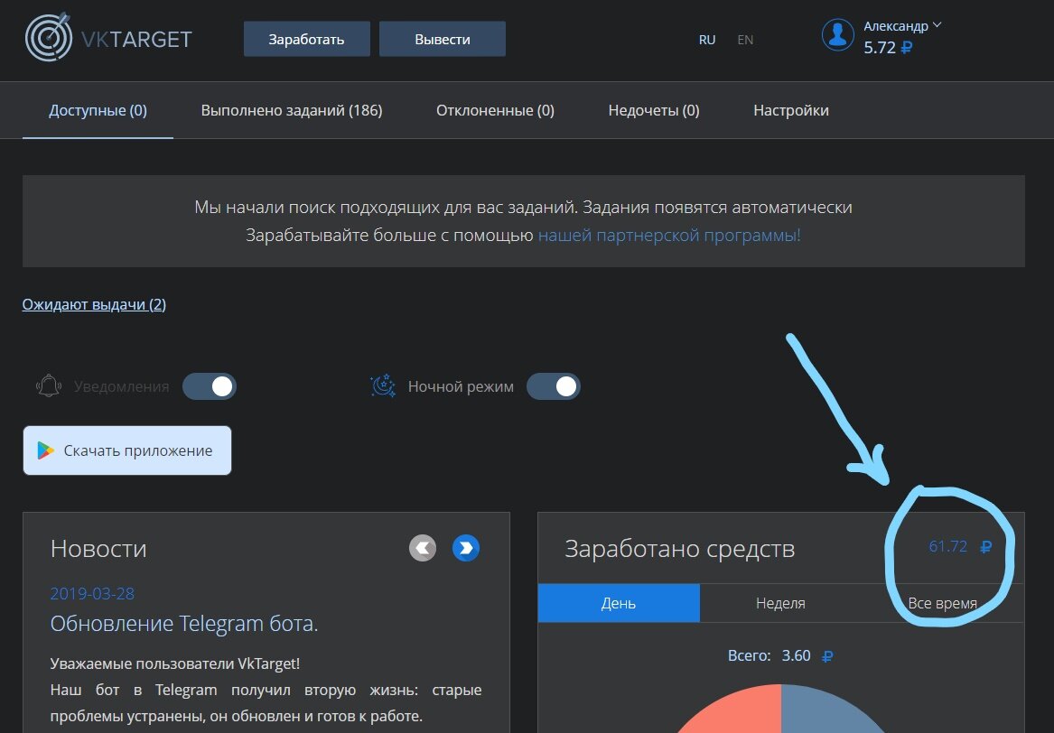Click the Заработано средств heading

[x=679, y=549]
